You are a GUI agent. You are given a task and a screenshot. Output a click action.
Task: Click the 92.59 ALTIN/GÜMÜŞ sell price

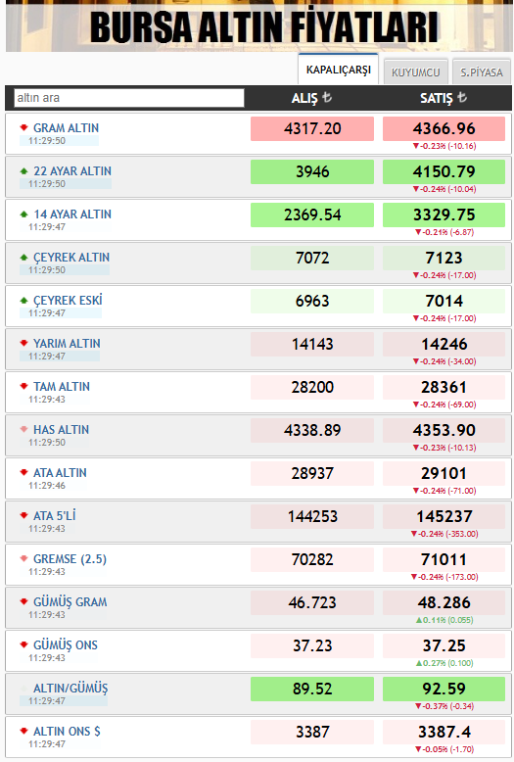pos(444,689)
